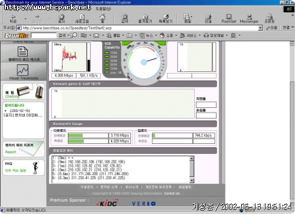Click the page vertical scrollbar up arrow
295x214 pixels.
[292, 44]
